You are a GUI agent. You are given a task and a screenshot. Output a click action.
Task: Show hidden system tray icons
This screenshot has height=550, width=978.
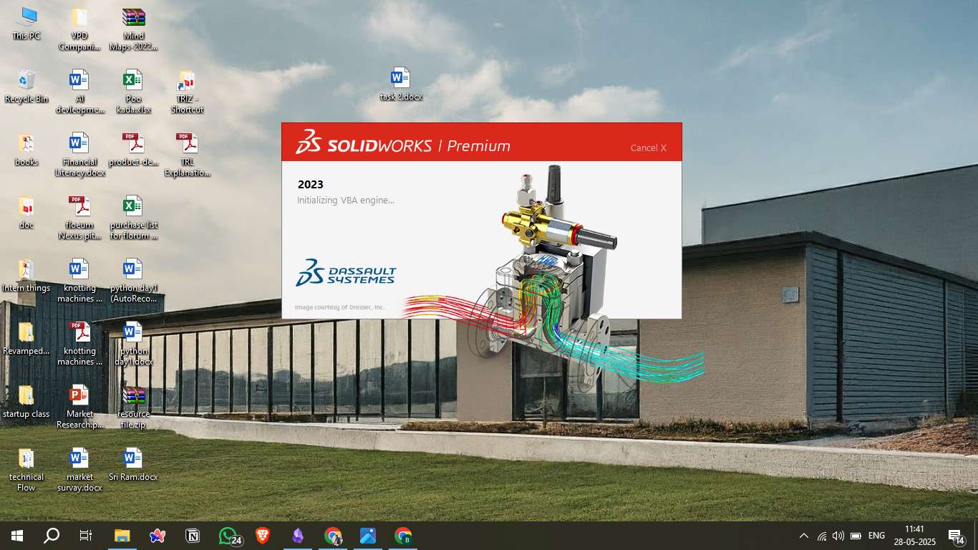tap(804, 536)
